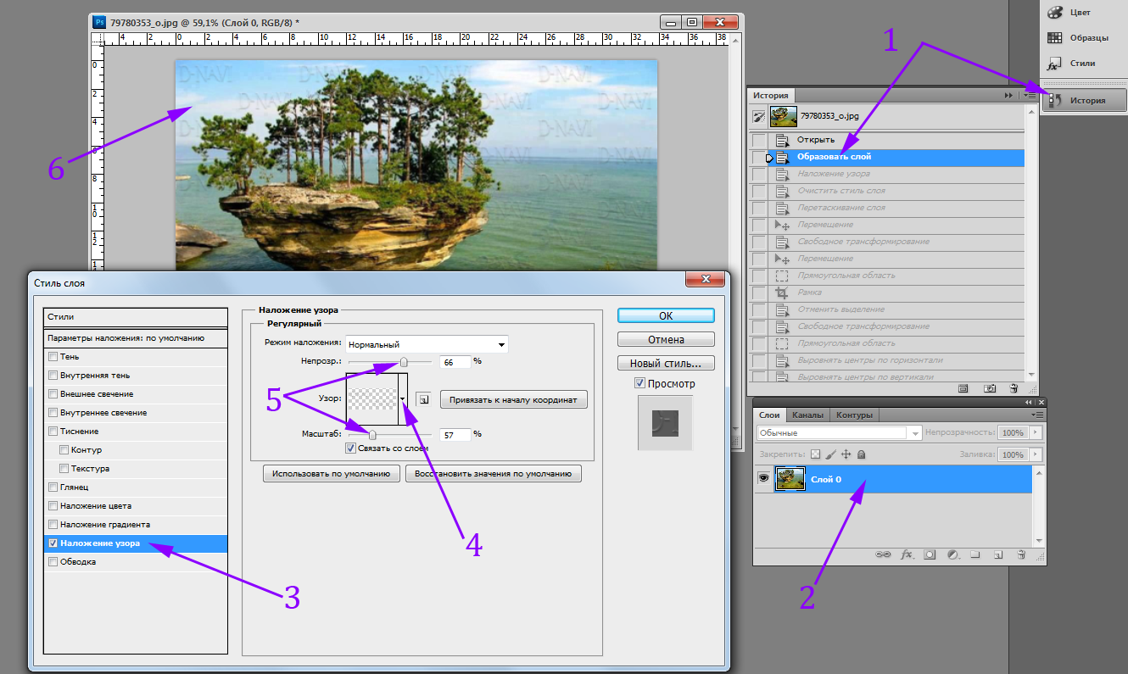
Task: Lock all padlock icon
Action: (x=861, y=454)
